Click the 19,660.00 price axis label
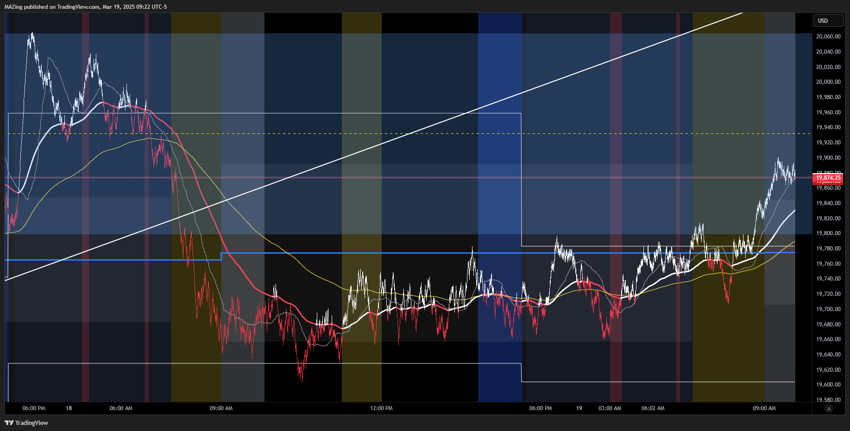Screen dimensions: 850x431 pyautogui.click(x=828, y=339)
